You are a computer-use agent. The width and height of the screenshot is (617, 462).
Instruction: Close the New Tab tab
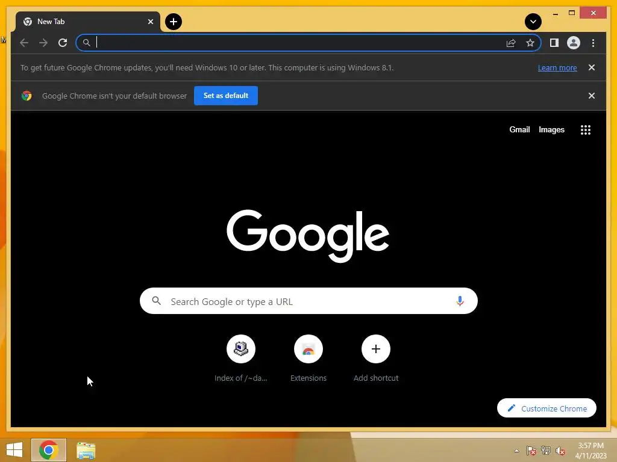150,22
